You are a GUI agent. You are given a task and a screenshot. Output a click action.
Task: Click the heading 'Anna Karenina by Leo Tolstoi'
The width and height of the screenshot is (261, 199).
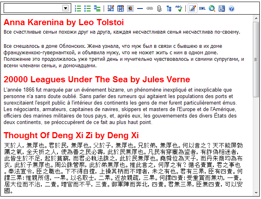64,22
